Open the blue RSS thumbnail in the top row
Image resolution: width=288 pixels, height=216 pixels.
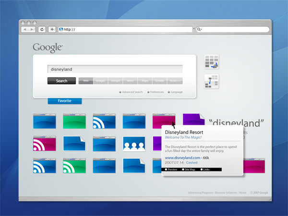coord(104,121)
